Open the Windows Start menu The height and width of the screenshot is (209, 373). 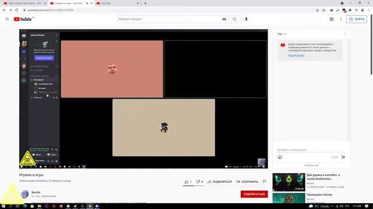click(x=3, y=206)
